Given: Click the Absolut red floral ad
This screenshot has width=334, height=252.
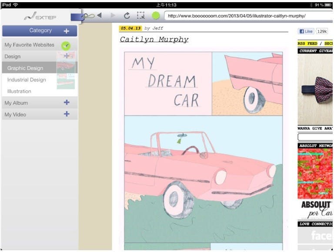Looking at the screenshot, I should 315,173.
